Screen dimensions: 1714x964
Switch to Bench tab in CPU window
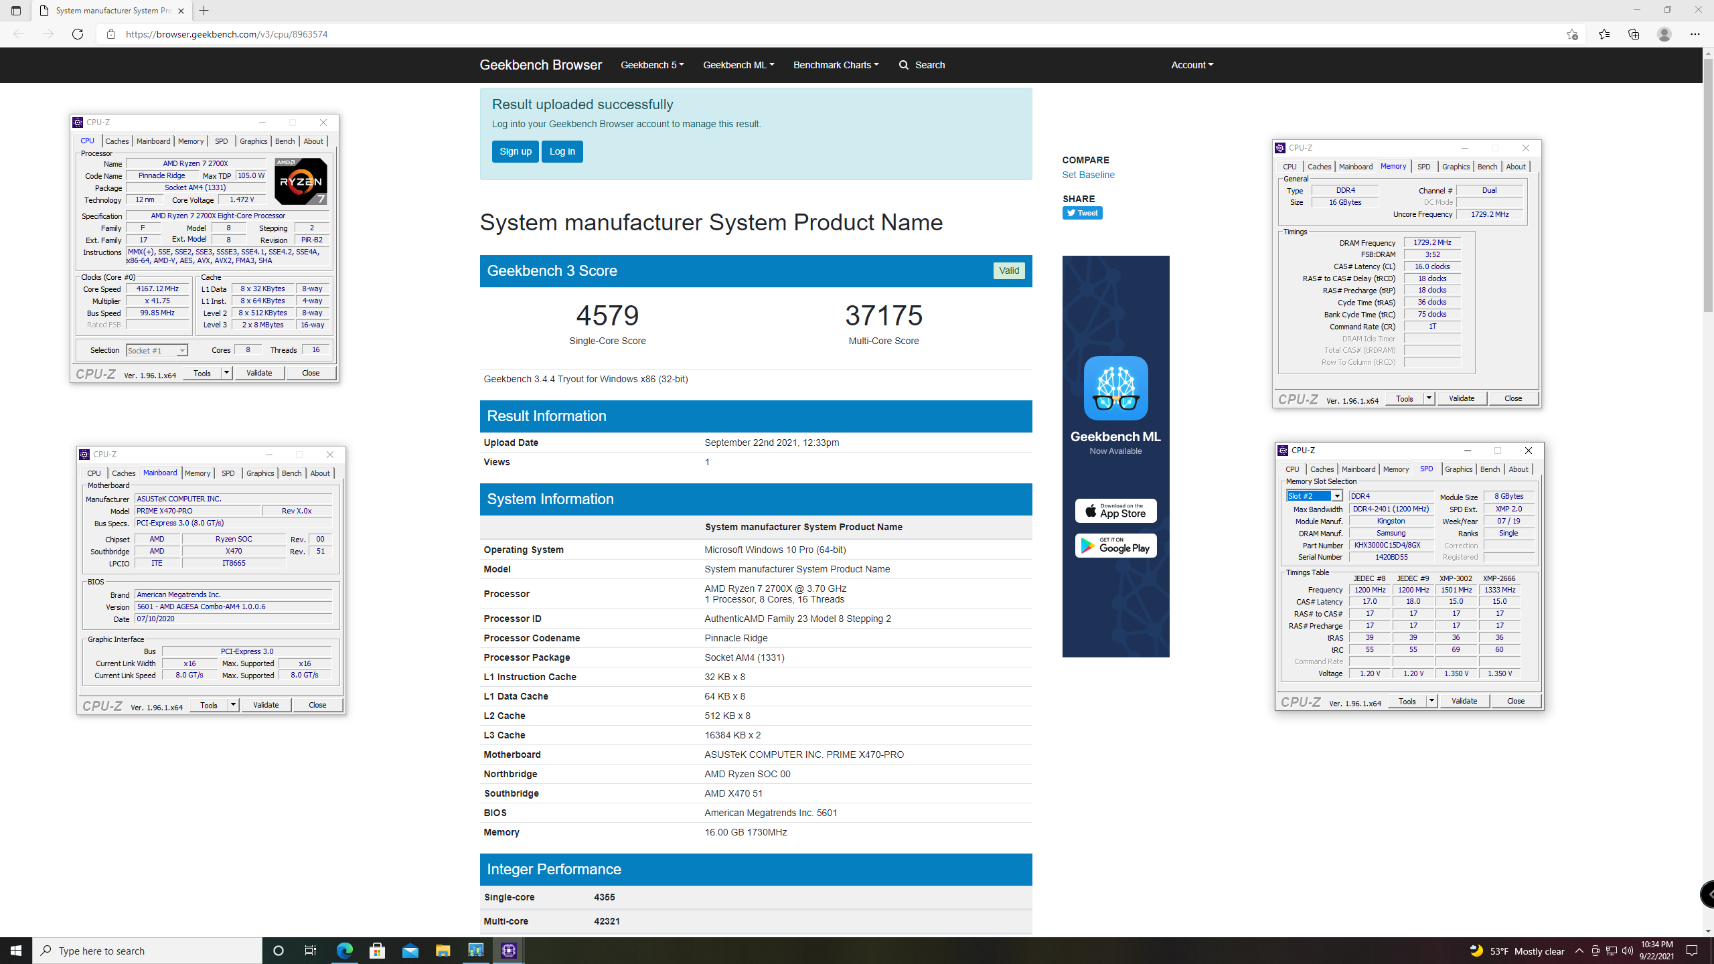tap(285, 141)
